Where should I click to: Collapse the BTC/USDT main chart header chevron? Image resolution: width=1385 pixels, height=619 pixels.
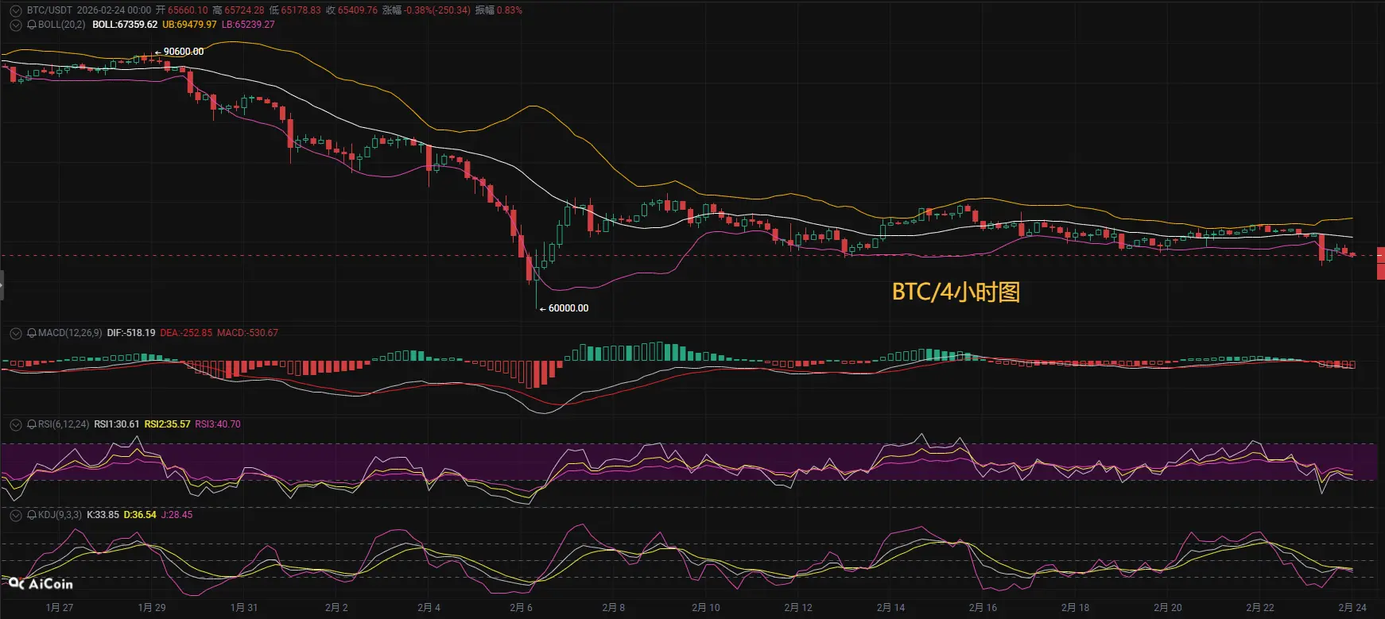16,10
